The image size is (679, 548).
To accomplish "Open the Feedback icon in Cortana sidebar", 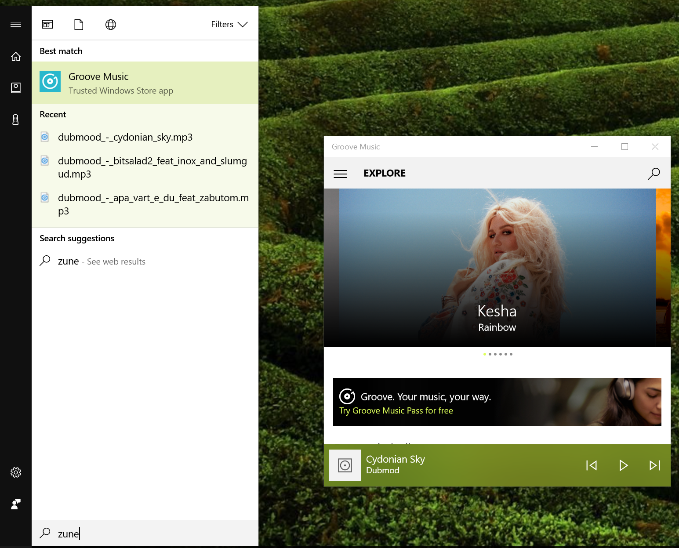I will 16,504.
